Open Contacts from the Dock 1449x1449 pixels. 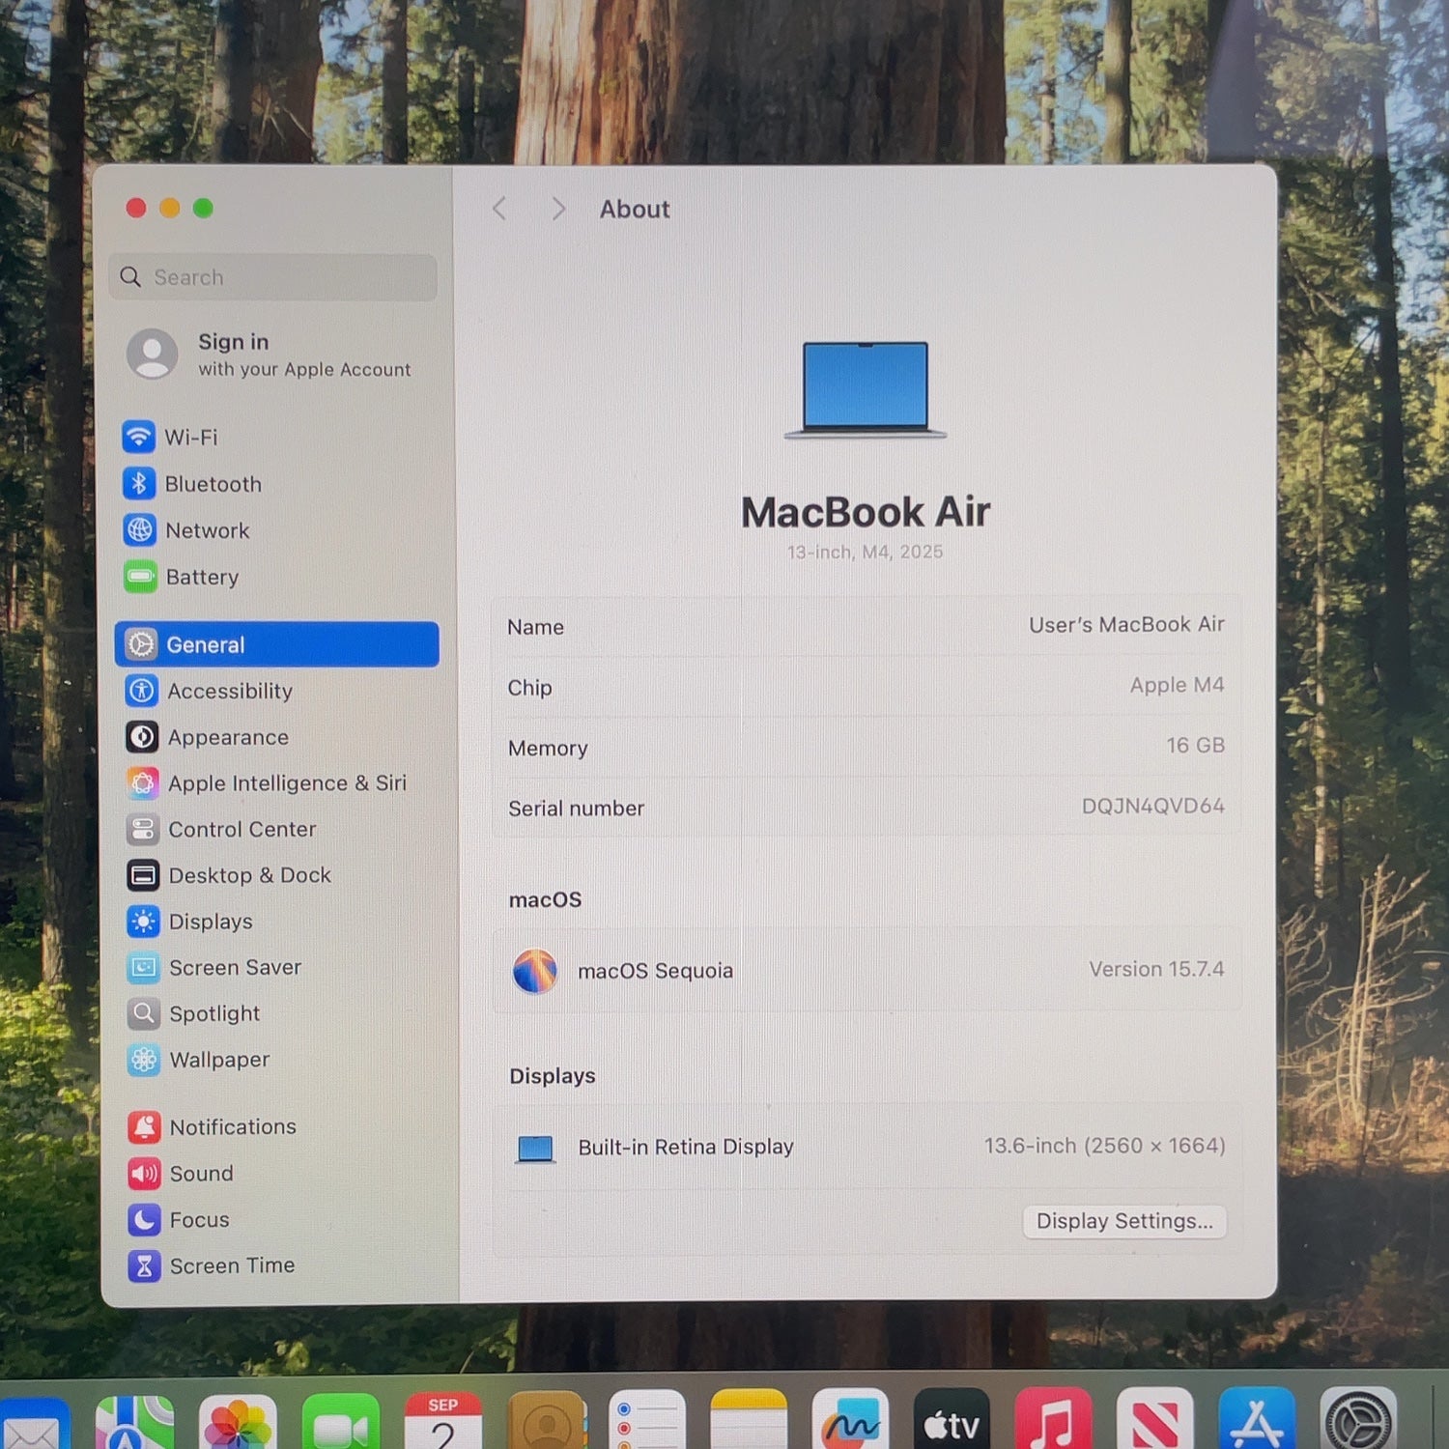(x=546, y=1422)
